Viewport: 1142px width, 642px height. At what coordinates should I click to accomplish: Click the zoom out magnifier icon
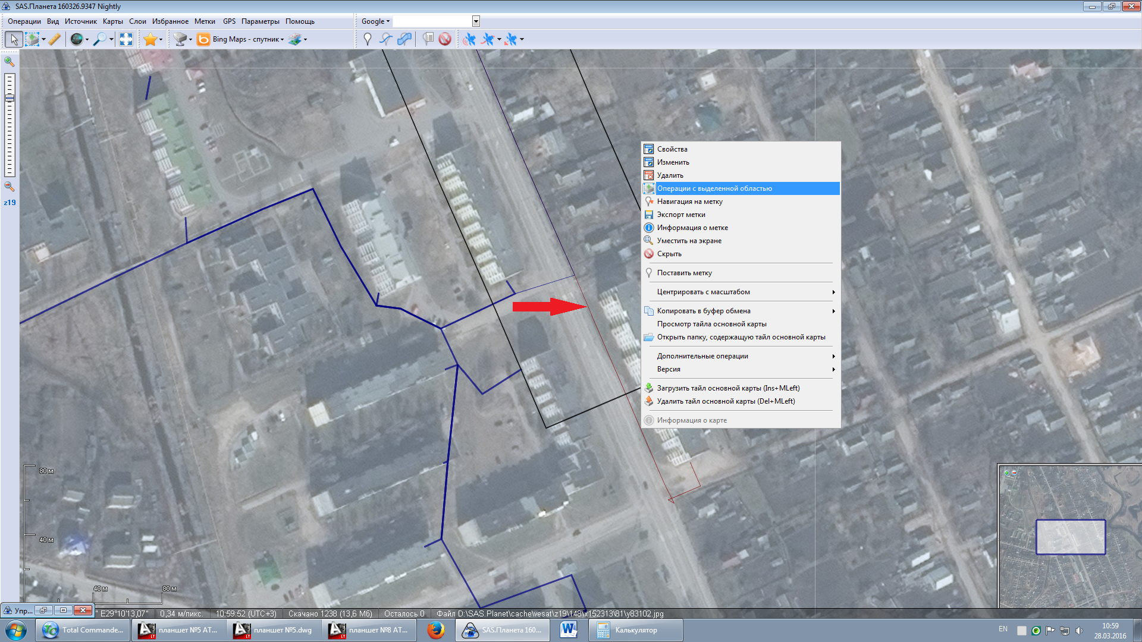[x=9, y=186]
